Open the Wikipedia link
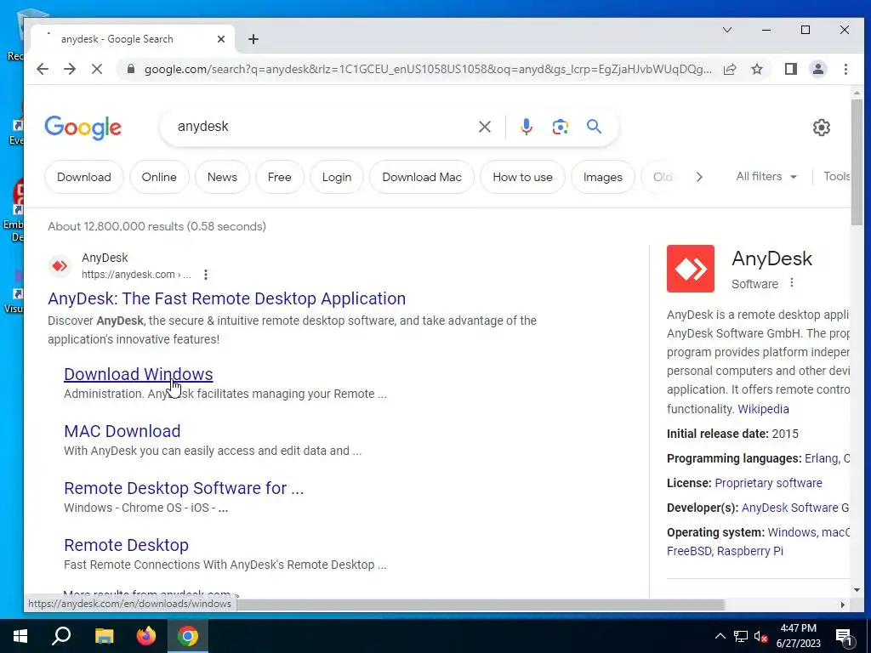 click(x=763, y=409)
